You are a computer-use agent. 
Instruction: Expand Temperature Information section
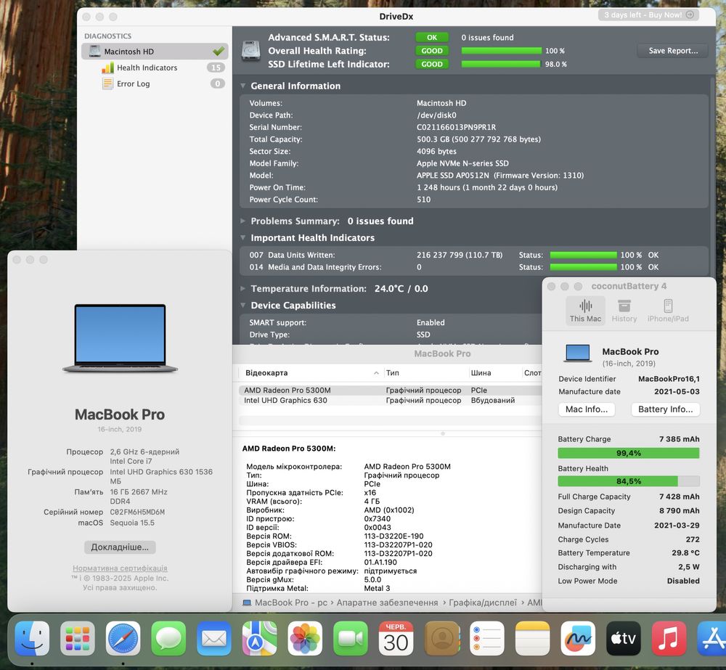tap(243, 288)
